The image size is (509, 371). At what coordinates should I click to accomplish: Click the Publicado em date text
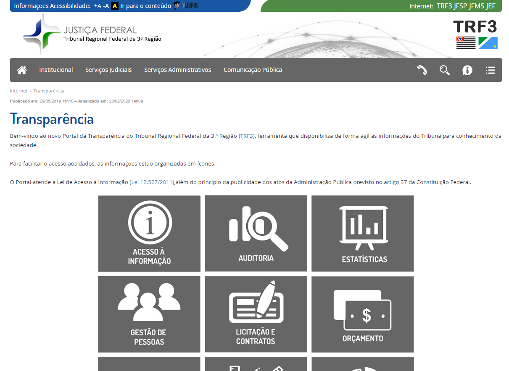pyautogui.click(x=42, y=101)
